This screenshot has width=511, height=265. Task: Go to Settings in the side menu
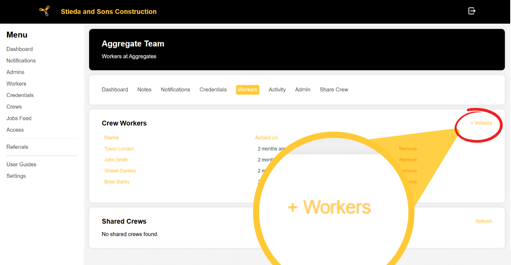coord(16,176)
